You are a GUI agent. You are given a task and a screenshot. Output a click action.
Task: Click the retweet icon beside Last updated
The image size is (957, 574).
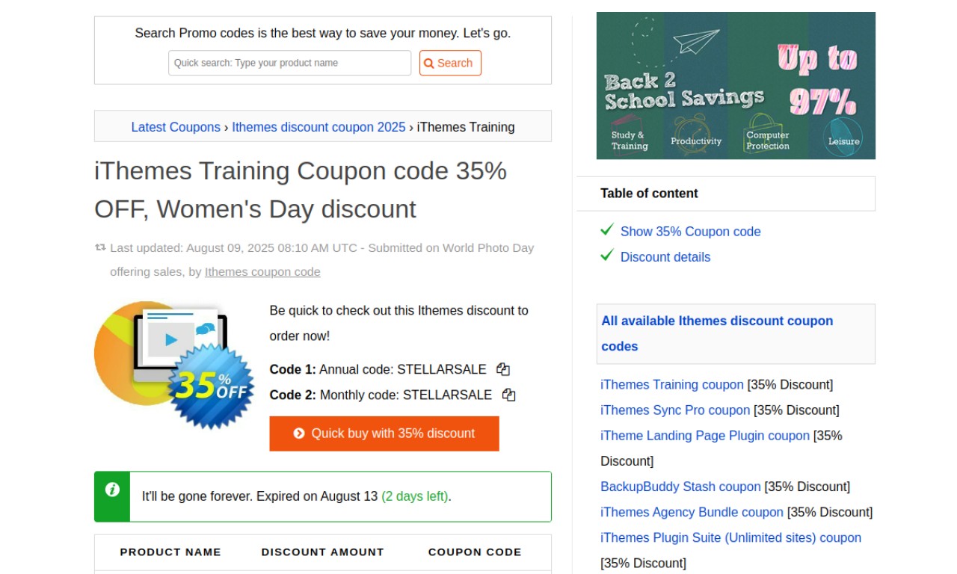point(100,247)
